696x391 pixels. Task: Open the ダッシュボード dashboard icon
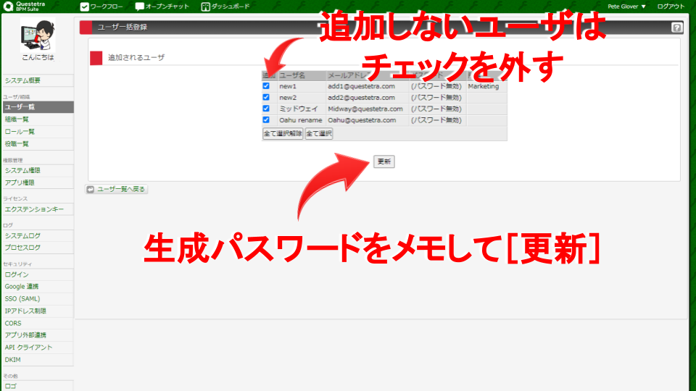(x=206, y=7)
